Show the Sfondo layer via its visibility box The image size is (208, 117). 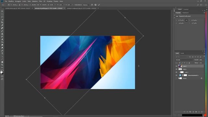click(x=176, y=78)
